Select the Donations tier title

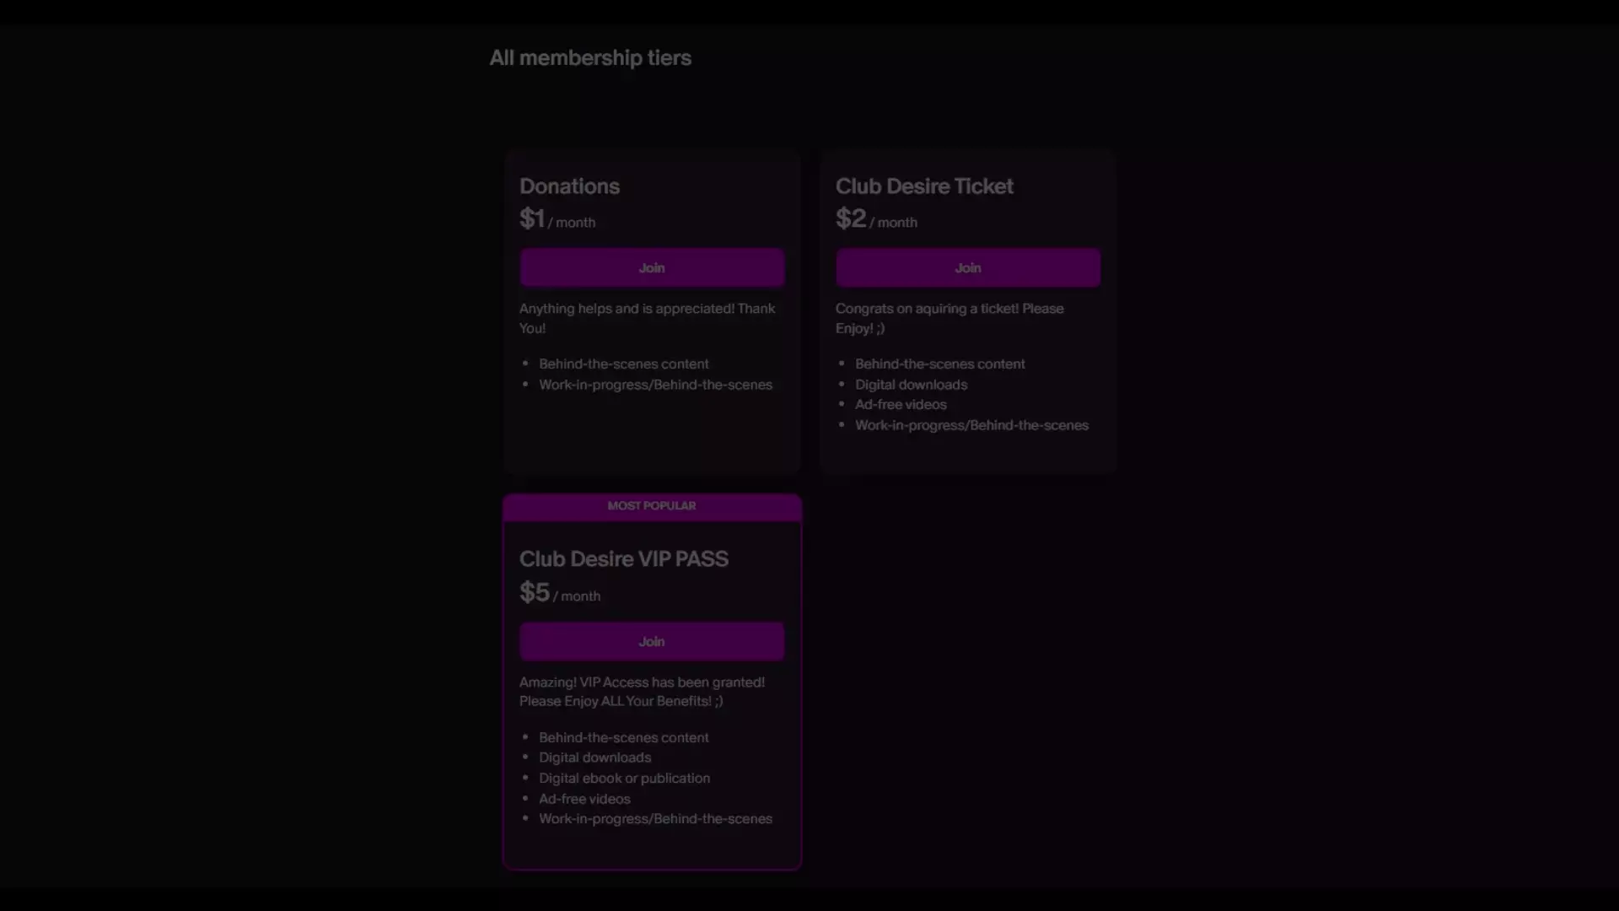569,186
